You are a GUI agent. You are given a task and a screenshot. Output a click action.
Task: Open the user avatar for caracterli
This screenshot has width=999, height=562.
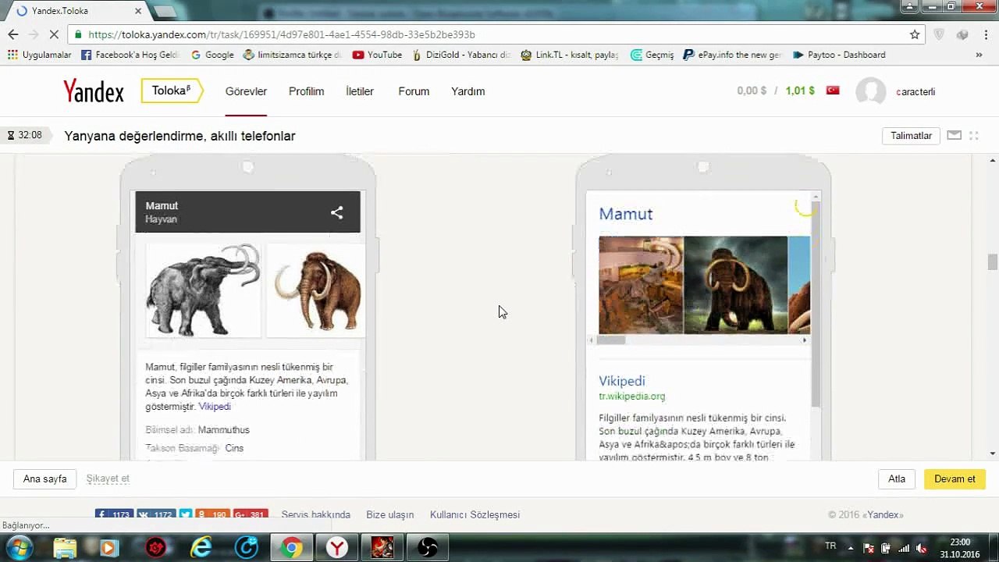(x=870, y=91)
